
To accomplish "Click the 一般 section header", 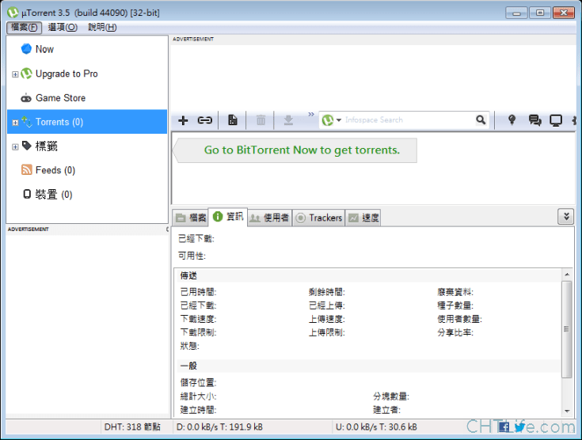I will coord(188,366).
